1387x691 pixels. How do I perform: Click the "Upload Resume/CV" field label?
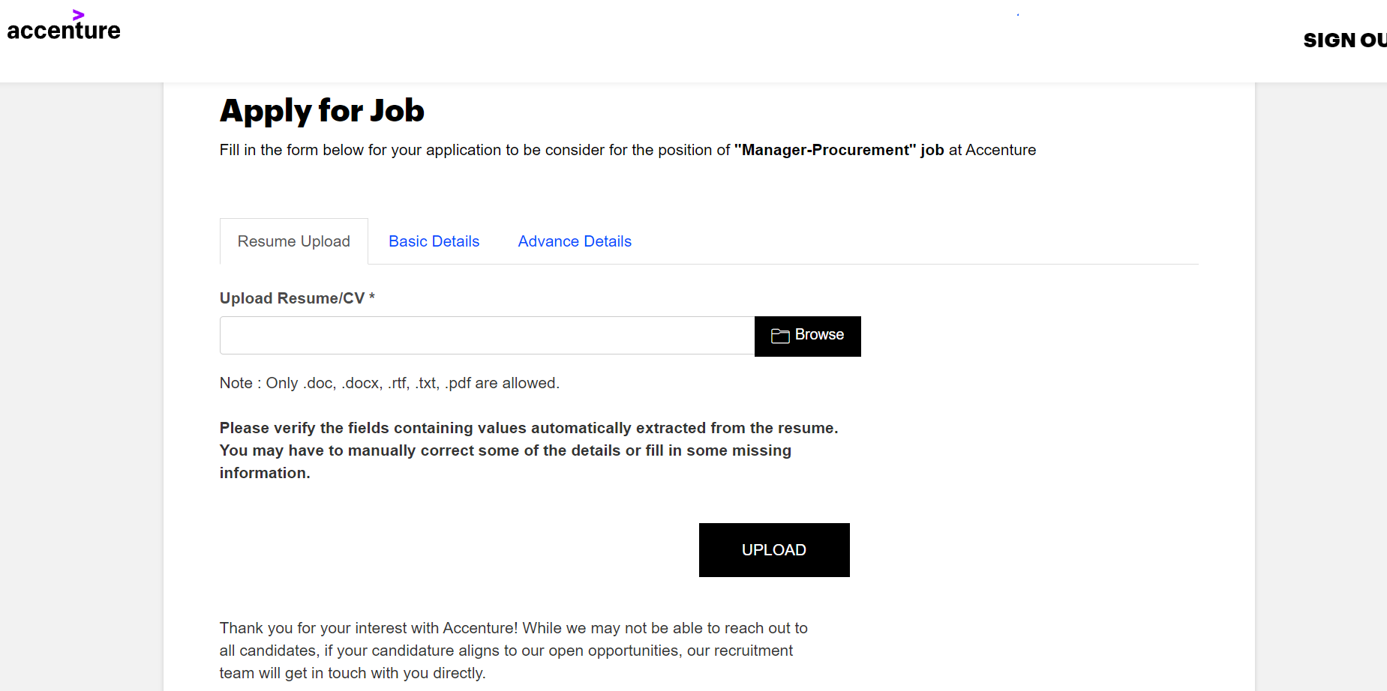pos(291,298)
